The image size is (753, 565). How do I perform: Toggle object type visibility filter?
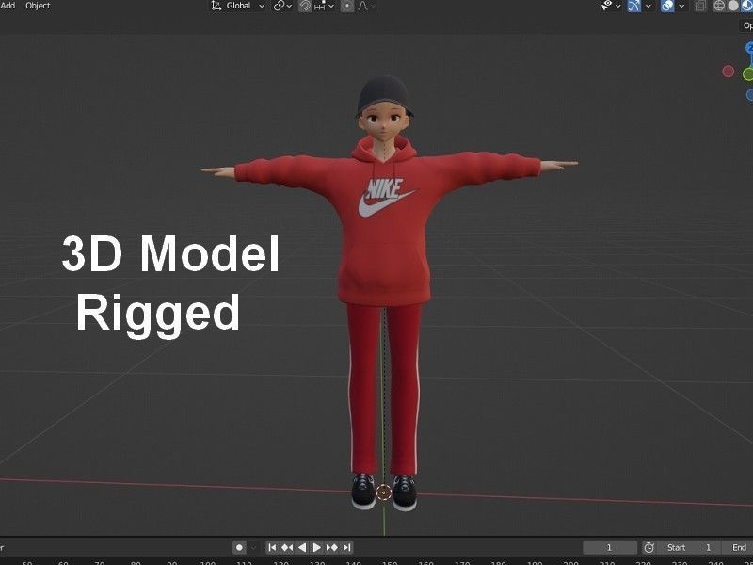[x=606, y=7]
